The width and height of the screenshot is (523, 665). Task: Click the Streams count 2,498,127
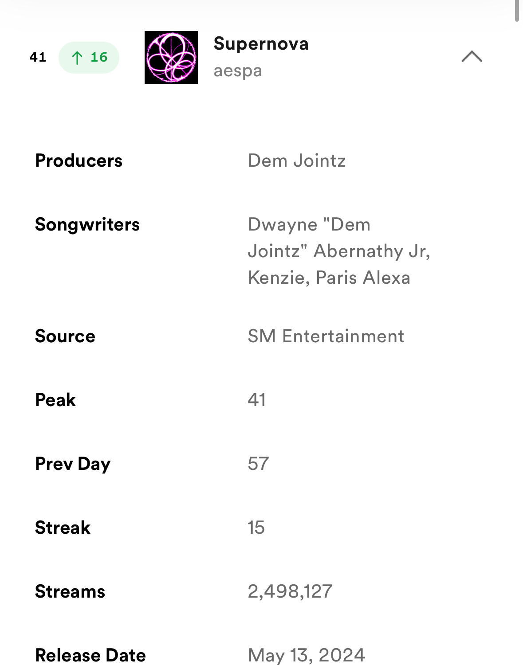tap(290, 592)
